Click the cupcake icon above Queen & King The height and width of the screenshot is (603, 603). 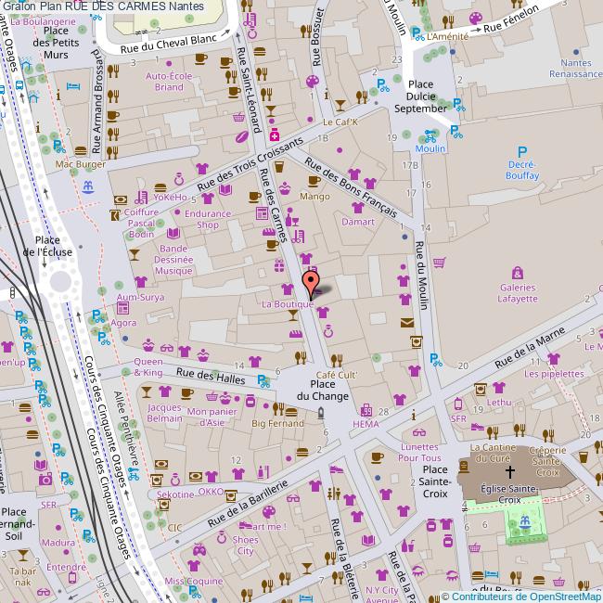click(148, 345)
